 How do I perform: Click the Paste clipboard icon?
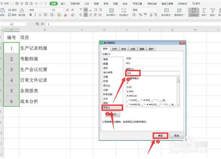(x=3, y=10)
